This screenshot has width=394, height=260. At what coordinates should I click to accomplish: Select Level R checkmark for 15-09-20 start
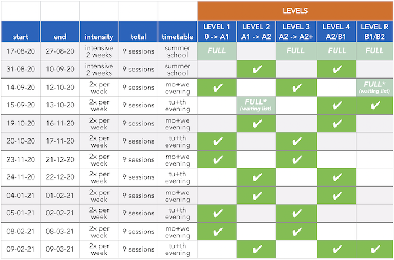point(375,106)
